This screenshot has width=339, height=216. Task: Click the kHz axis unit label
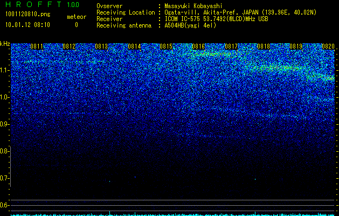click(5, 44)
